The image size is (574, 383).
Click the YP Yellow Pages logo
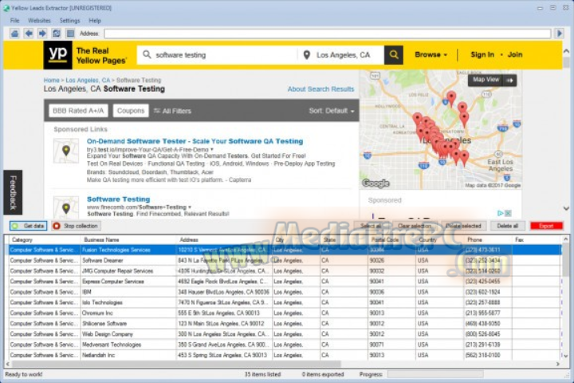click(x=57, y=55)
